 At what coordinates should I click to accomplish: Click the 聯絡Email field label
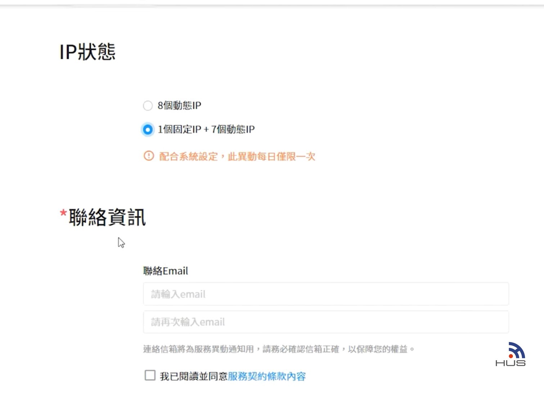click(166, 271)
